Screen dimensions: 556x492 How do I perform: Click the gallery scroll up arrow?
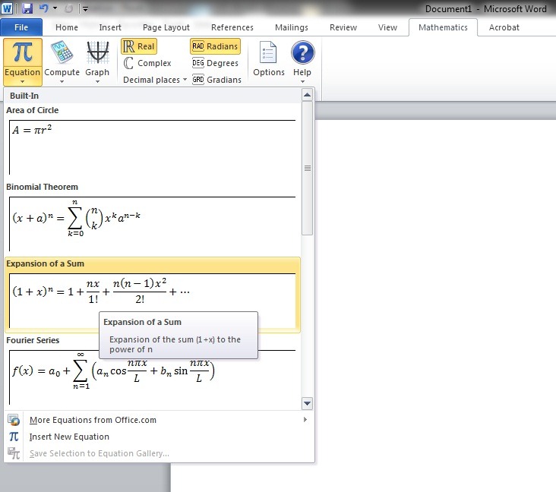(x=307, y=95)
